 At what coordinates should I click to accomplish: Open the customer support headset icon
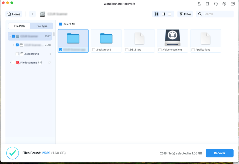[x=216, y=4]
